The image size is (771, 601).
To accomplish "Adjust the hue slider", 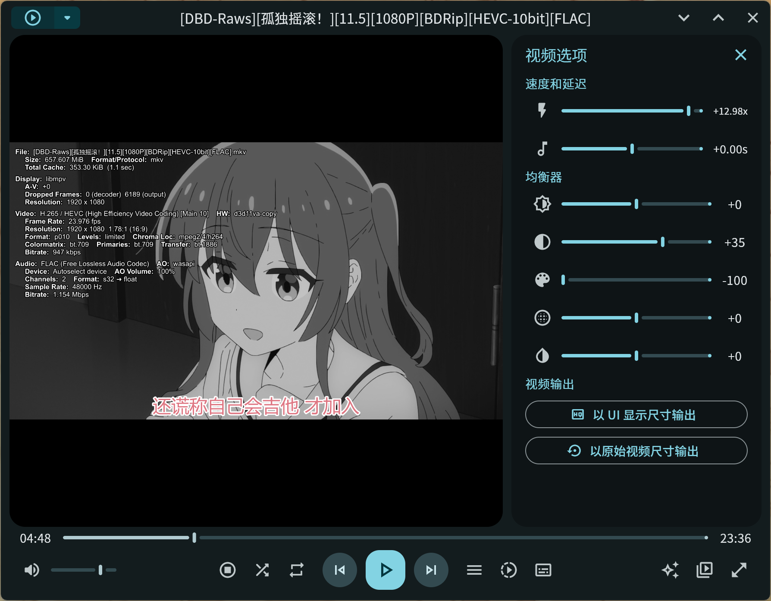I will pos(636,356).
